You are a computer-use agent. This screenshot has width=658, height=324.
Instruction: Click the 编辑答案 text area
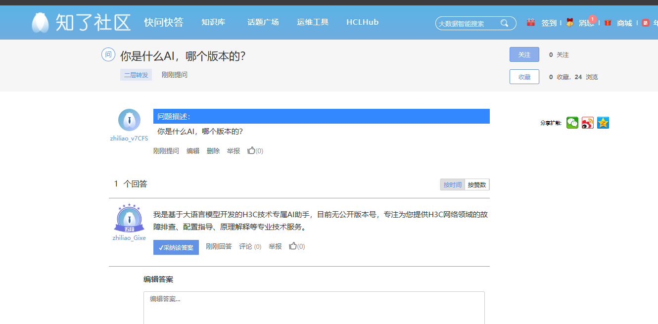click(x=314, y=308)
